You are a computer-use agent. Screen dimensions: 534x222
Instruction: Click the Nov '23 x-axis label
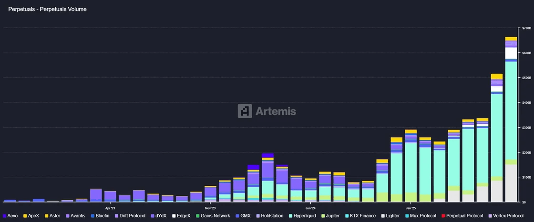210,208
